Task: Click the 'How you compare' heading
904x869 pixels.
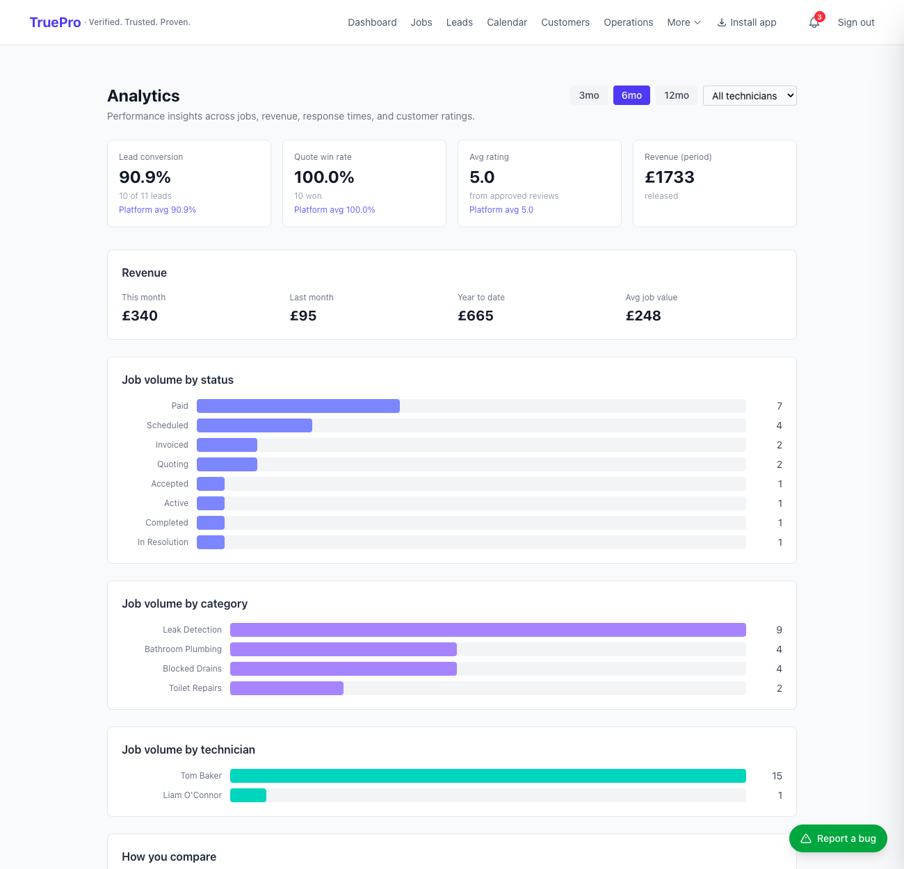Action: 169,856
